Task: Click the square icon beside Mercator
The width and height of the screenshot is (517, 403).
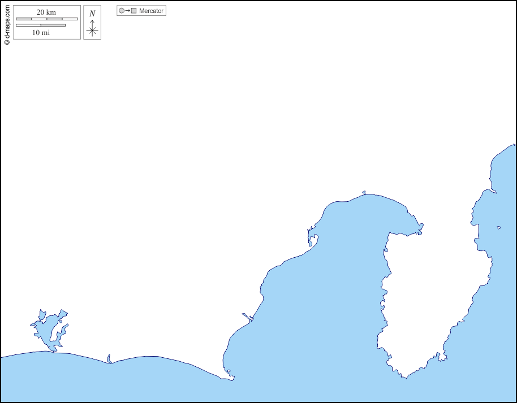Action: click(134, 11)
